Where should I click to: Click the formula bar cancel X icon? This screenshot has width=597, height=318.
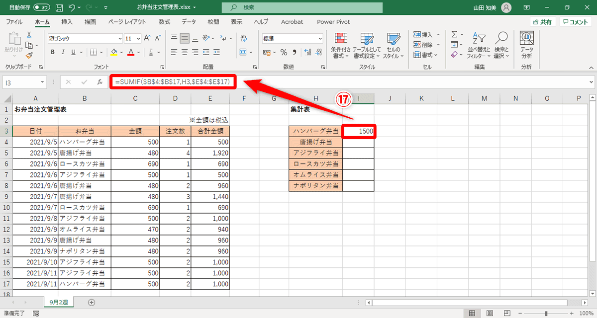(x=69, y=82)
